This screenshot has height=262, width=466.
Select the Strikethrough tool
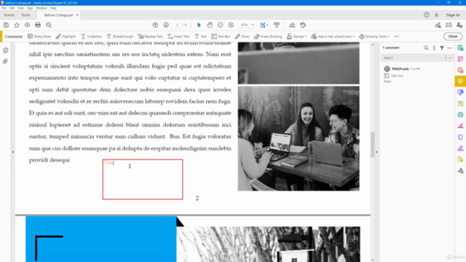[x=120, y=36]
